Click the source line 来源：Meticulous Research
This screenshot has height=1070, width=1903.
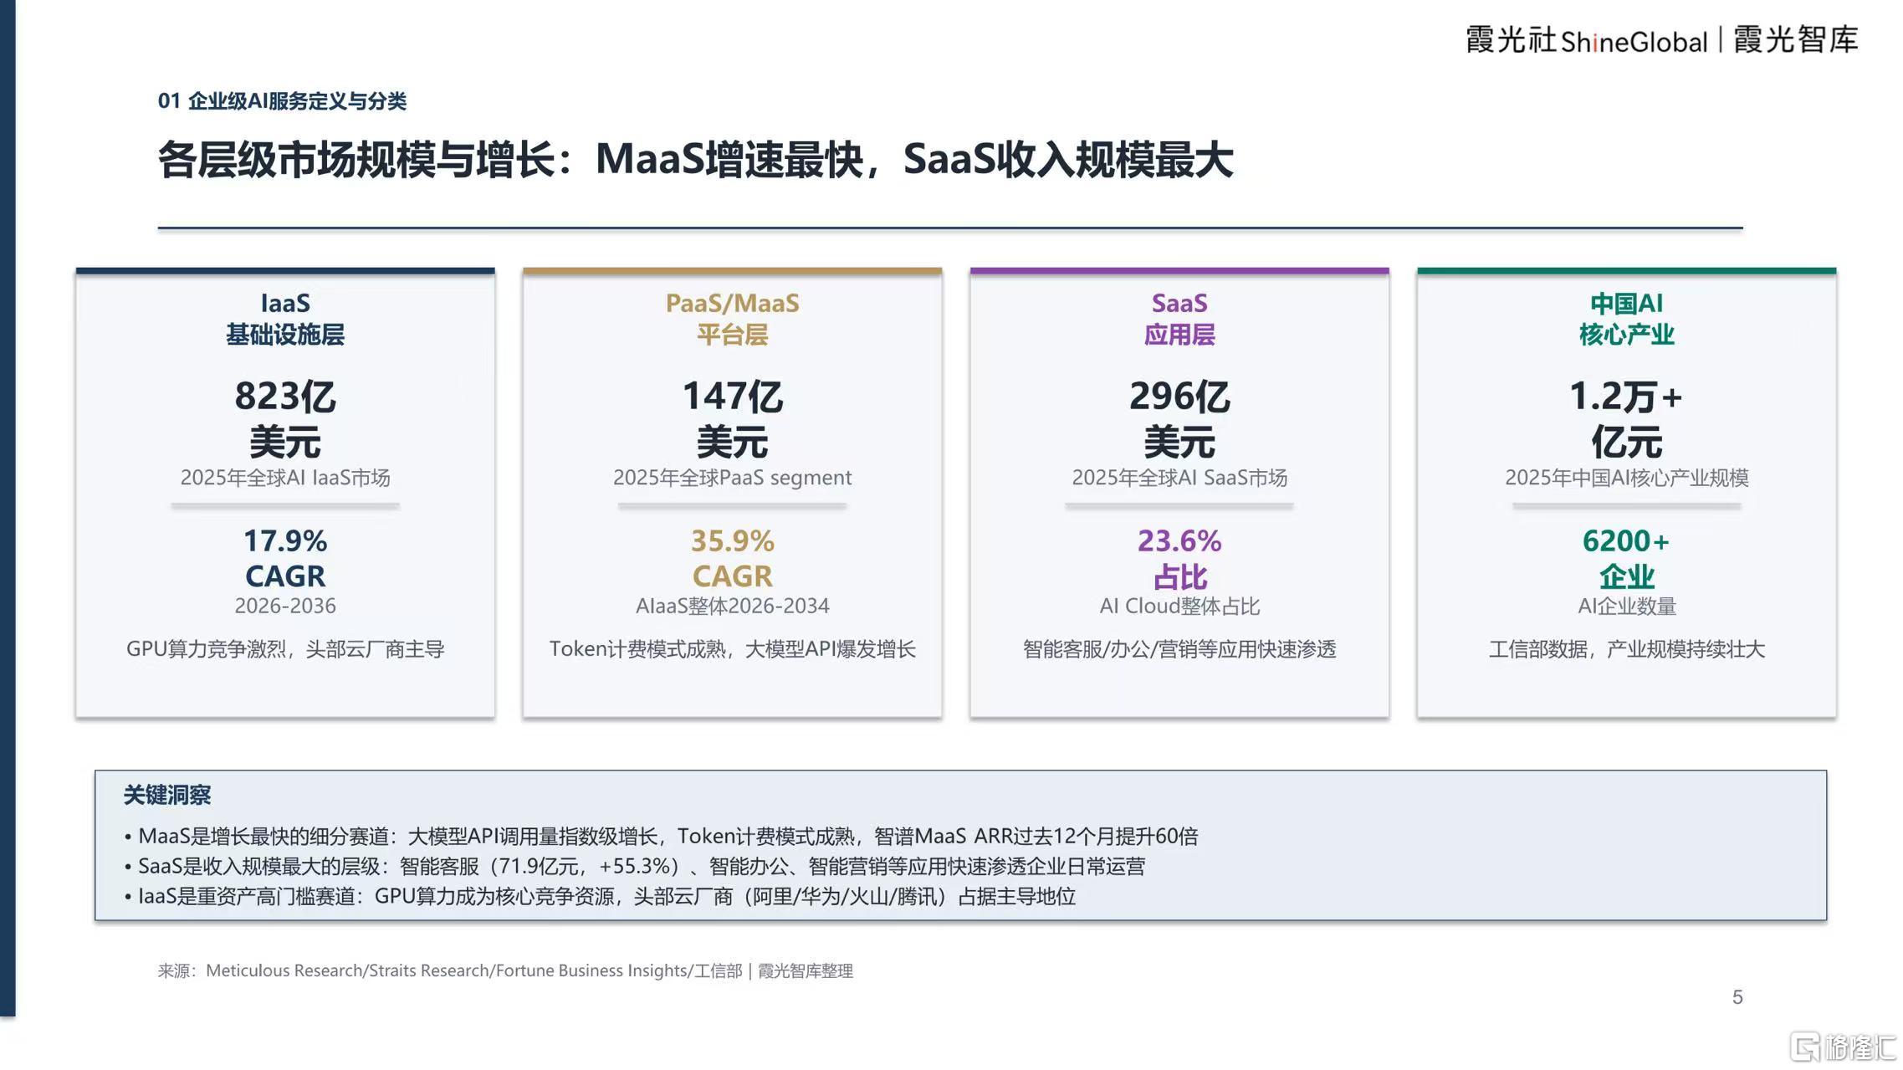[505, 970]
